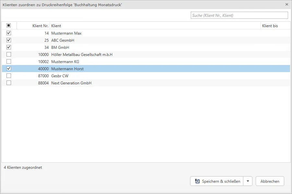Viewport: 292px width, 194px height.
Task: Sort by the Klient Nr. column header
Action: pyautogui.click(x=40, y=26)
